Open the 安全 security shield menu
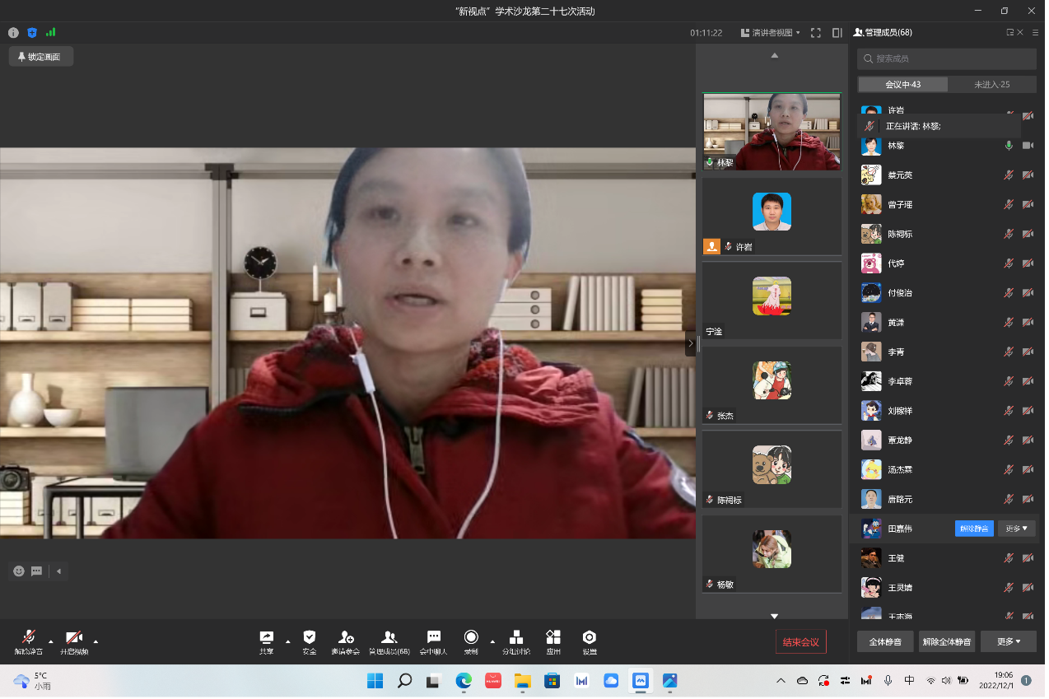 [310, 638]
